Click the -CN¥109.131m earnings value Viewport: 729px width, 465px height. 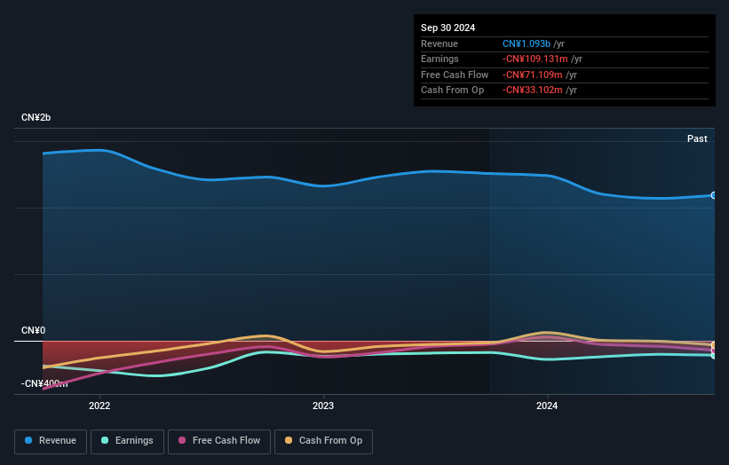pos(535,59)
